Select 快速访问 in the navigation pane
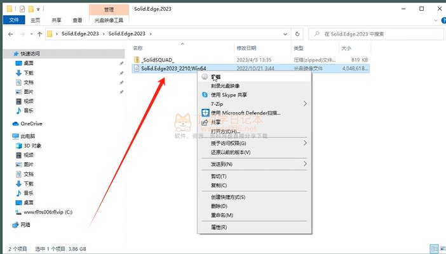Viewport: 446px width, 254px height. coord(30,54)
